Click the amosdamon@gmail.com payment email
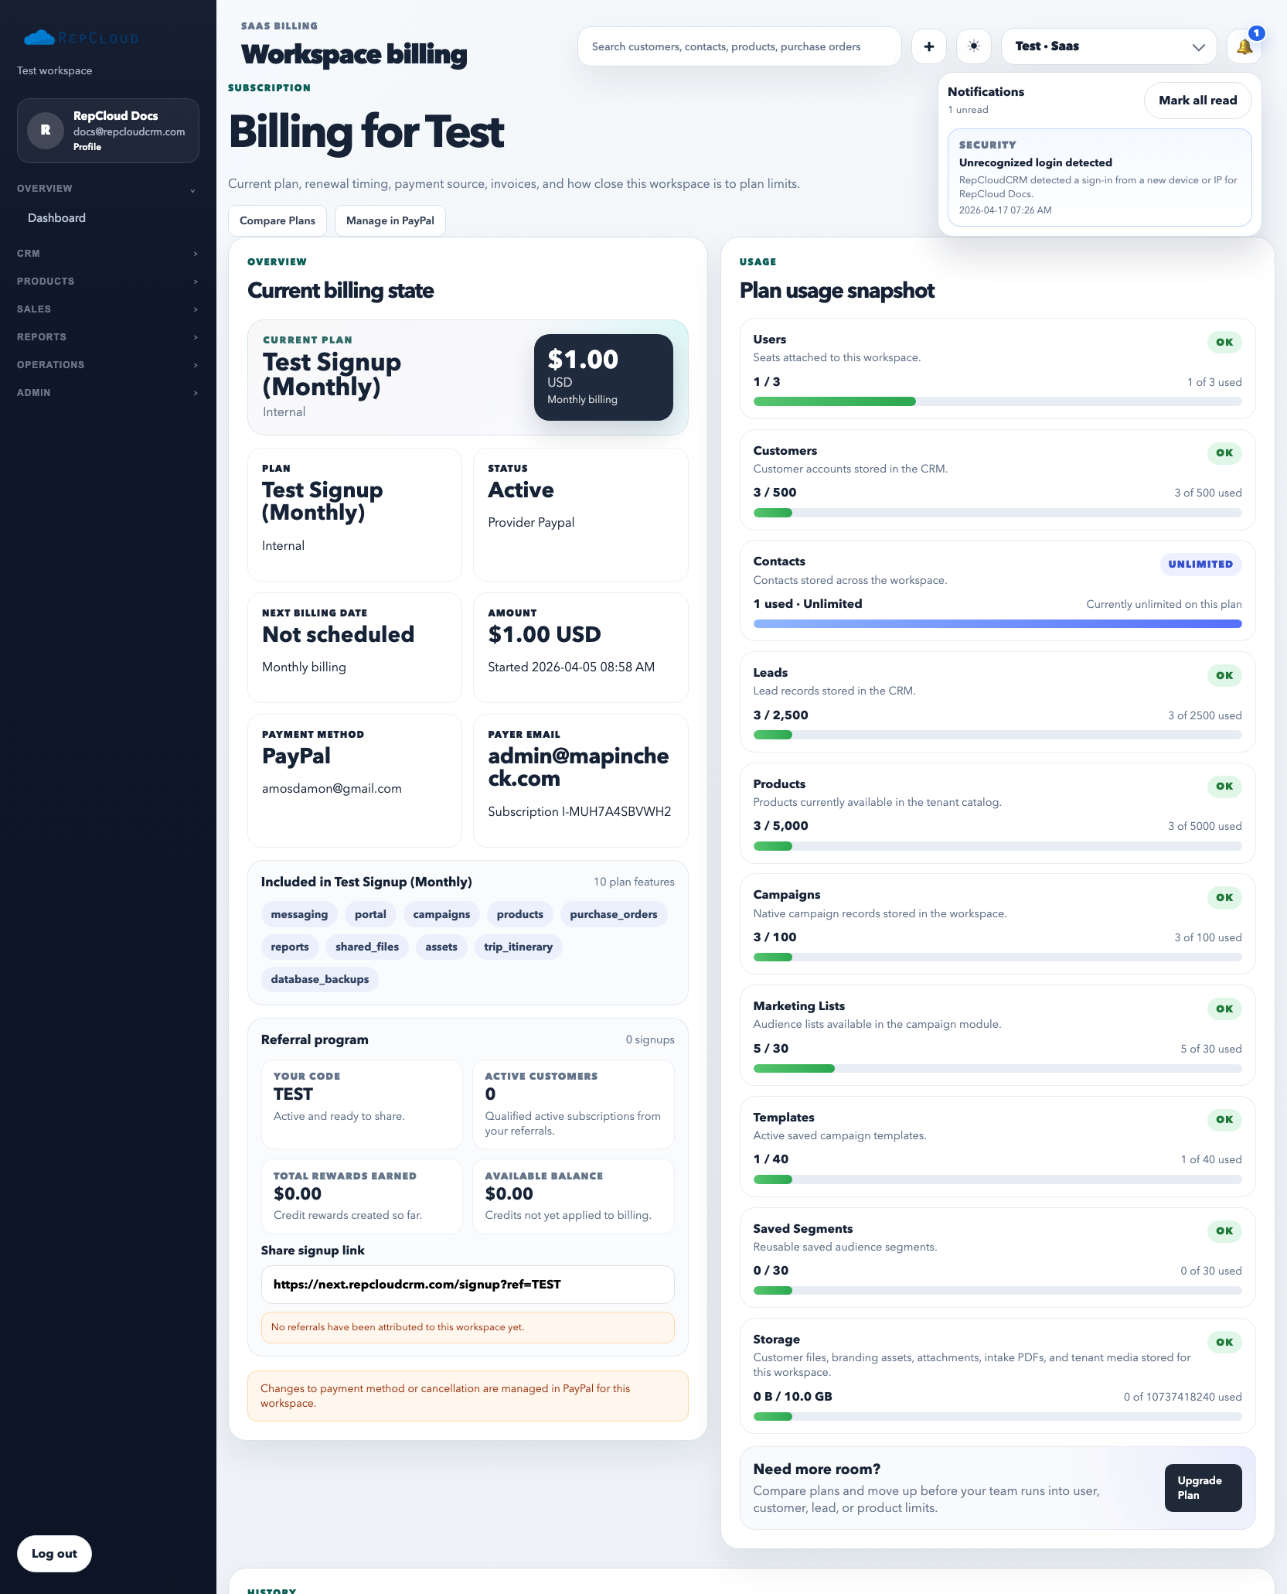The image size is (1287, 1594). [332, 788]
